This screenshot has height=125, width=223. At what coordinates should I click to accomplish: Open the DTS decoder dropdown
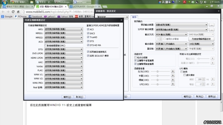click(63, 49)
